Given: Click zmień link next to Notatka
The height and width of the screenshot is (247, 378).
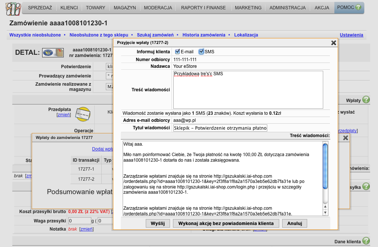Looking at the screenshot, I should coord(86,229).
